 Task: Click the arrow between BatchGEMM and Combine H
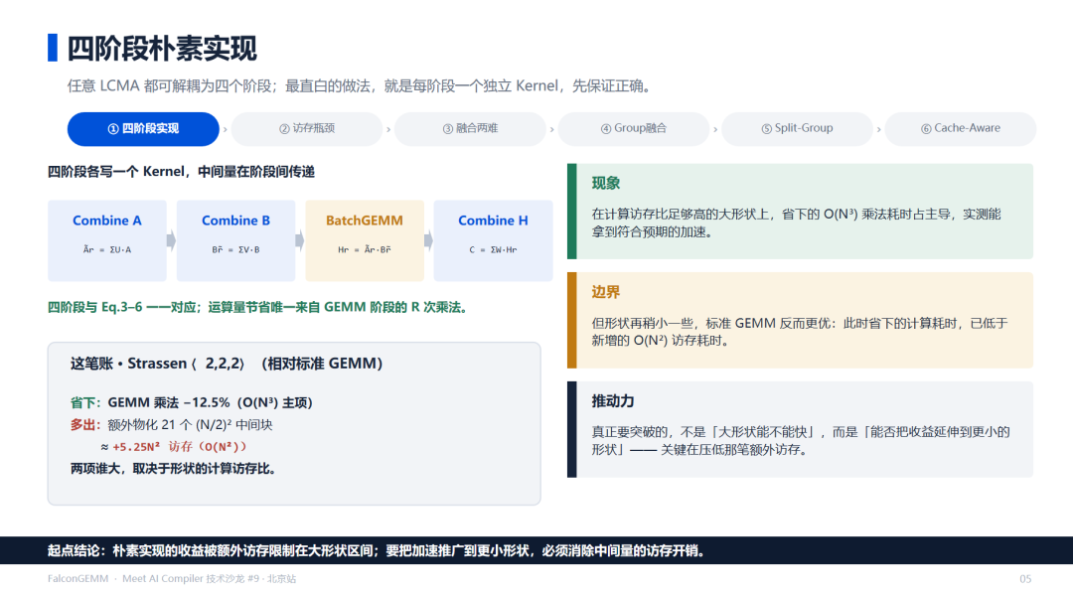click(429, 240)
